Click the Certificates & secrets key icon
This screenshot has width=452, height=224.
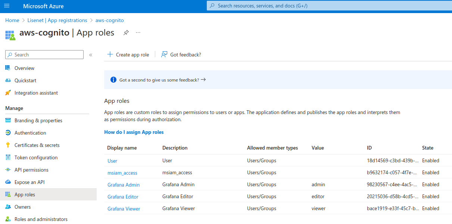pos(8,145)
